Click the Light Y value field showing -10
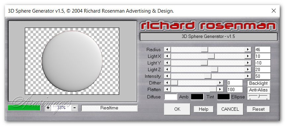This screenshot has width=285, height=126. (x=263, y=63)
